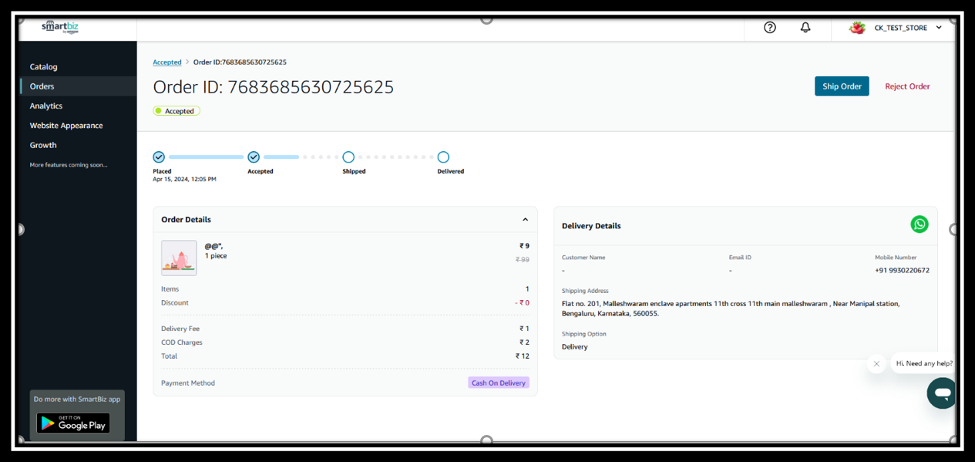Click the shipping address text
The image size is (975, 462).
(x=731, y=309)
